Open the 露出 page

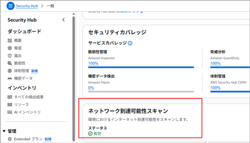tap(18, 55)
